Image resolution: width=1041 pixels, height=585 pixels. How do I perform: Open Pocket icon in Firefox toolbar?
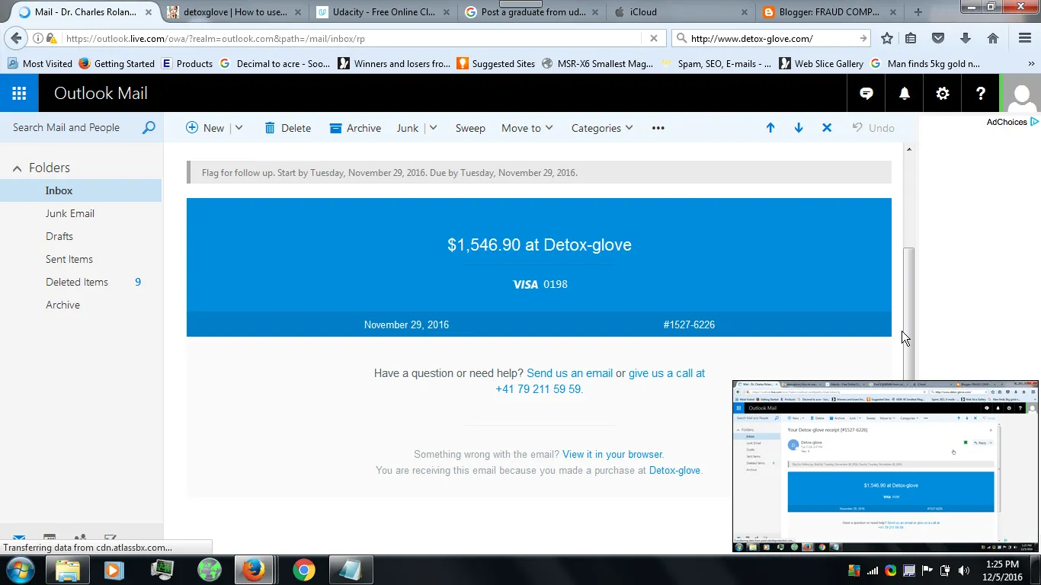(938, 38)
